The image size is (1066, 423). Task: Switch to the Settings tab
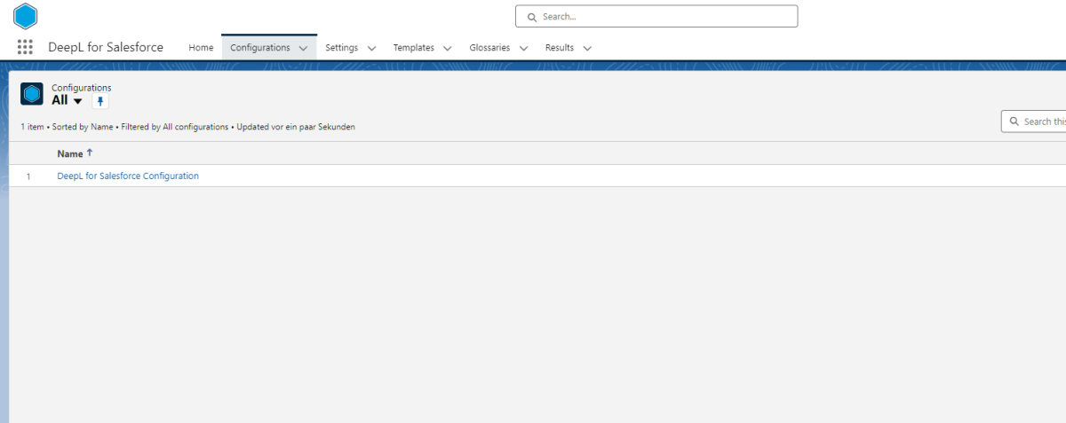pyautogui.click(x=341, y=48)
